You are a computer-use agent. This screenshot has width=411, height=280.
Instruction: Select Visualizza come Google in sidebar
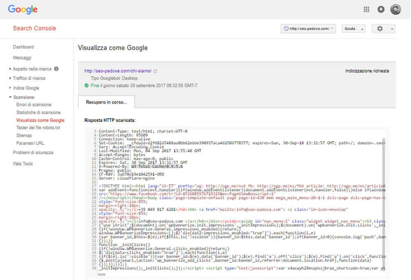[x=40, y=120]
